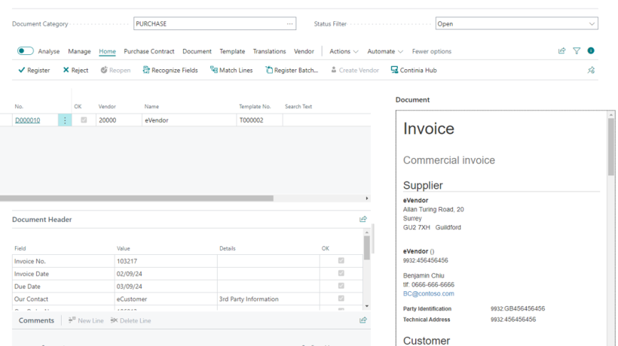Click the Match Lines action

[x=231, y=70]
